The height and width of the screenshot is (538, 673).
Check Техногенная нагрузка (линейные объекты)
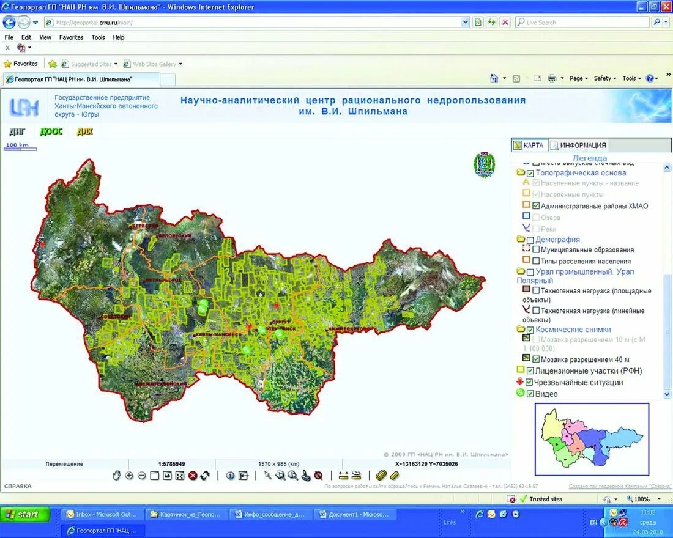pyautogui.click(x=536, y=310)
